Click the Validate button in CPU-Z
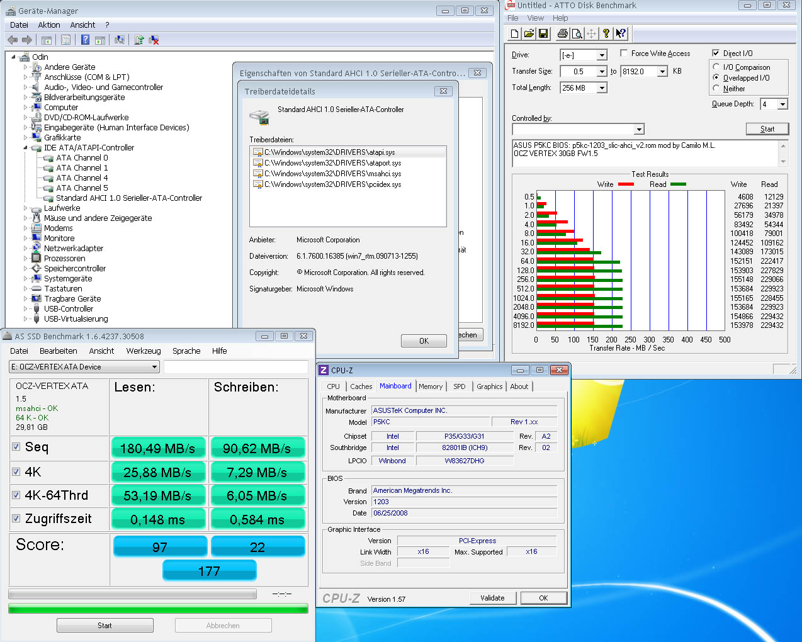 492,598
